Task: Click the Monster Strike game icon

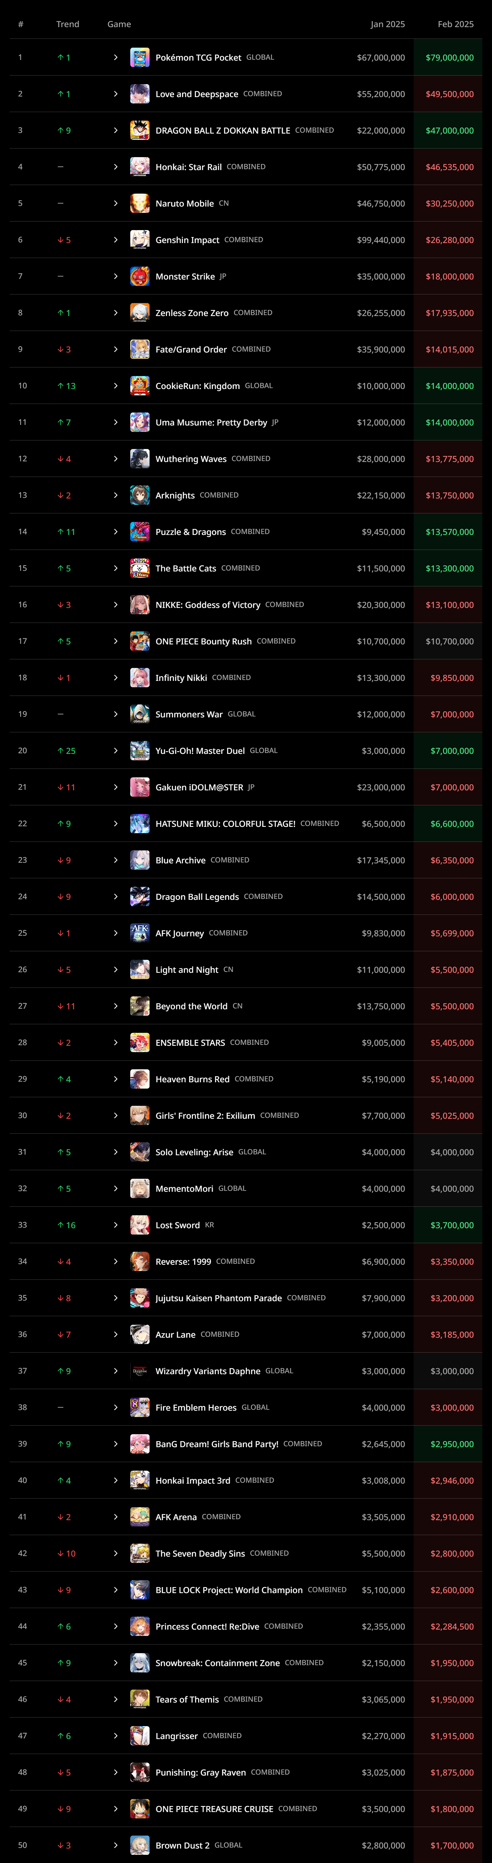Action: click(x=140, y=276)
